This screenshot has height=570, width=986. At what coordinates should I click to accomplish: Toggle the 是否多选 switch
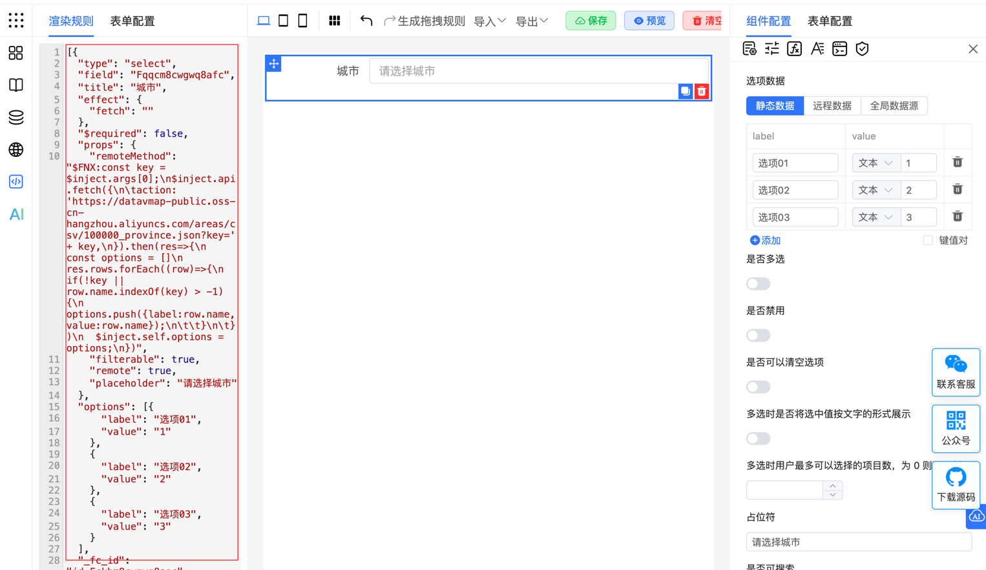coord(758,284)
